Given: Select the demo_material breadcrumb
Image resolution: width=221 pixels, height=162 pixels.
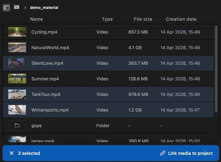Looking at the screenshot, I should [x=44, y=8].
